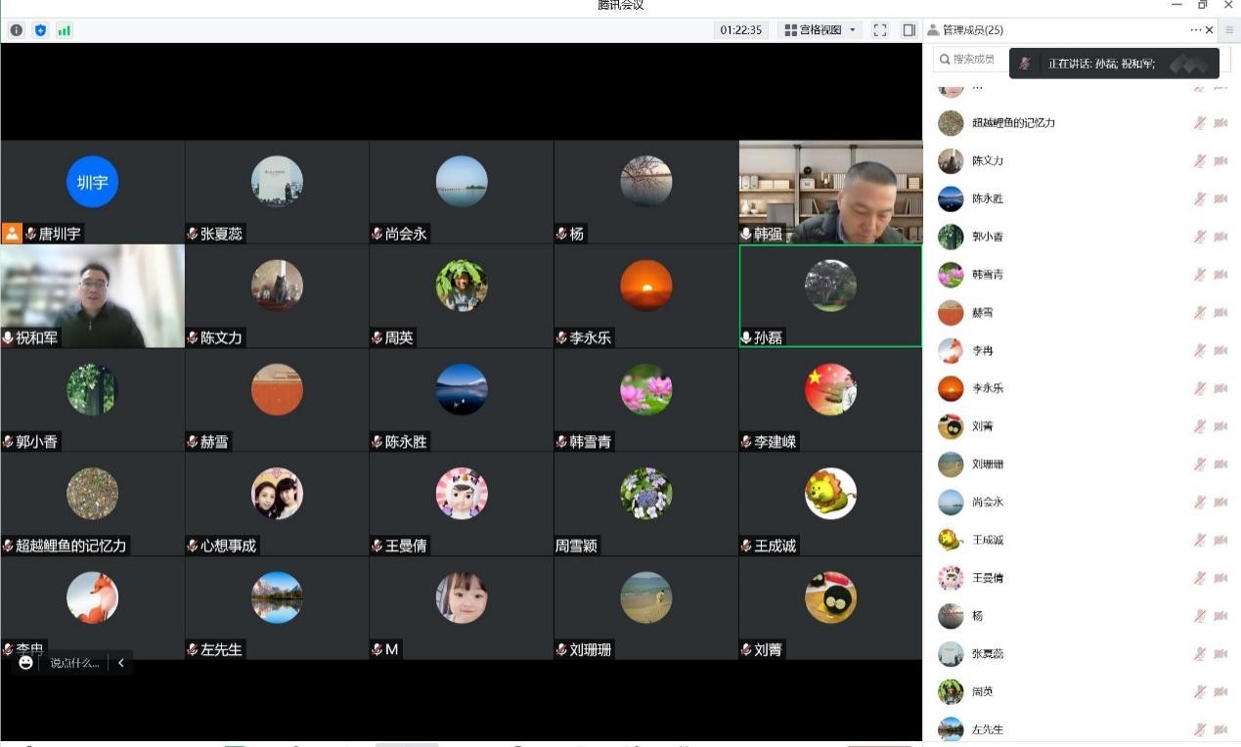Open the emoji reaction smiley icon
The height and width of the screenshot is (747, 1241).
click(x=26, y=663)
